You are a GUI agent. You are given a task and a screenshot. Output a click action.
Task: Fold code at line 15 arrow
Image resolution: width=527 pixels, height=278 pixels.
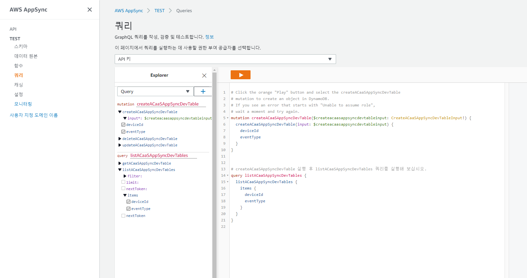click(228, 182)
